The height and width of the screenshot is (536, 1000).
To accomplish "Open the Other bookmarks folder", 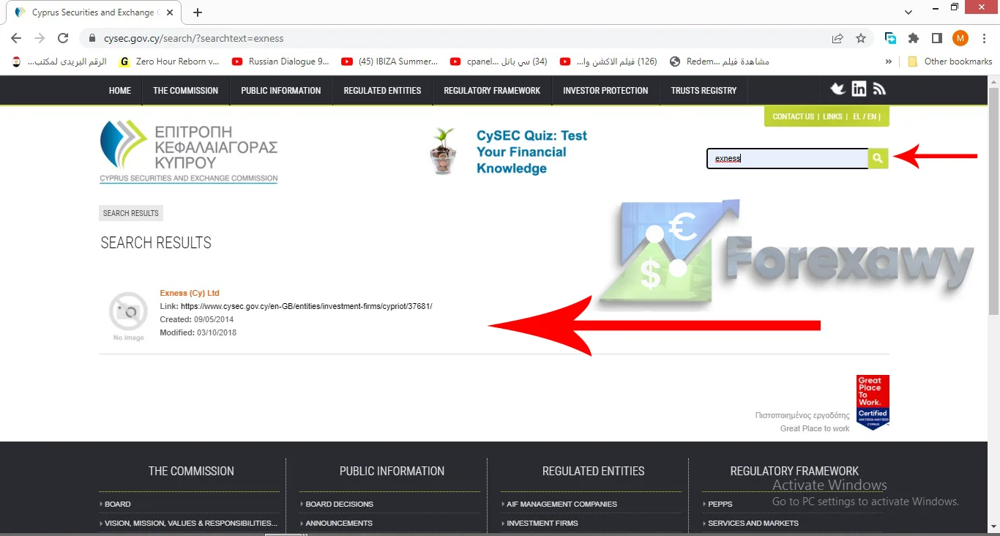I will [950, 62].
